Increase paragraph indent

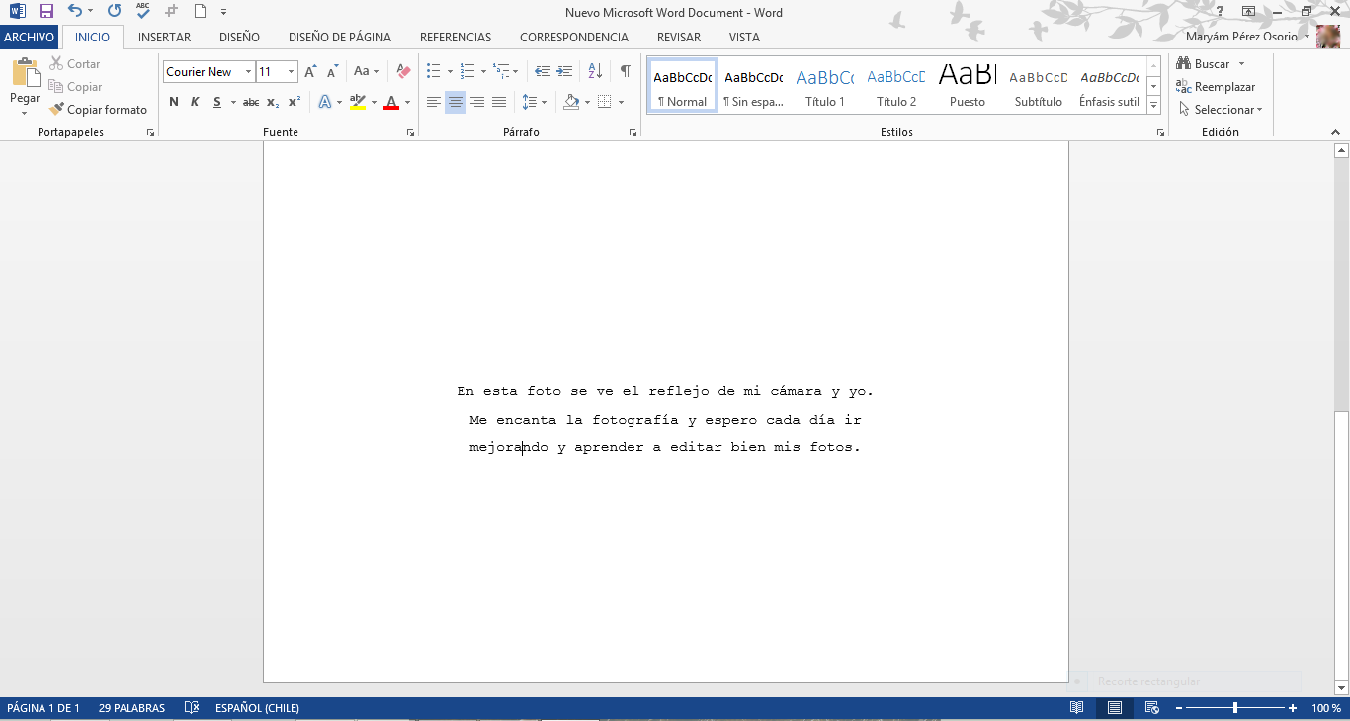pyautogui.click(x=564, y=71)
